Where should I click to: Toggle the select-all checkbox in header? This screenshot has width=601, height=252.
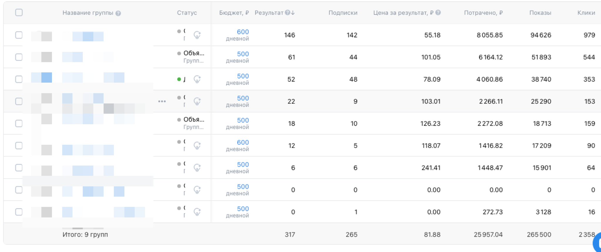(x=19, y=13)
